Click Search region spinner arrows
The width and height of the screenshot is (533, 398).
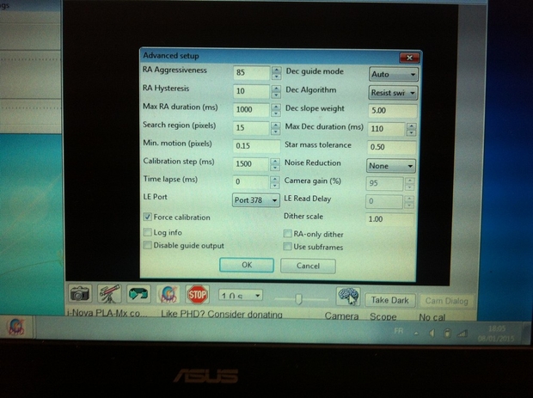tap(275, 128)
